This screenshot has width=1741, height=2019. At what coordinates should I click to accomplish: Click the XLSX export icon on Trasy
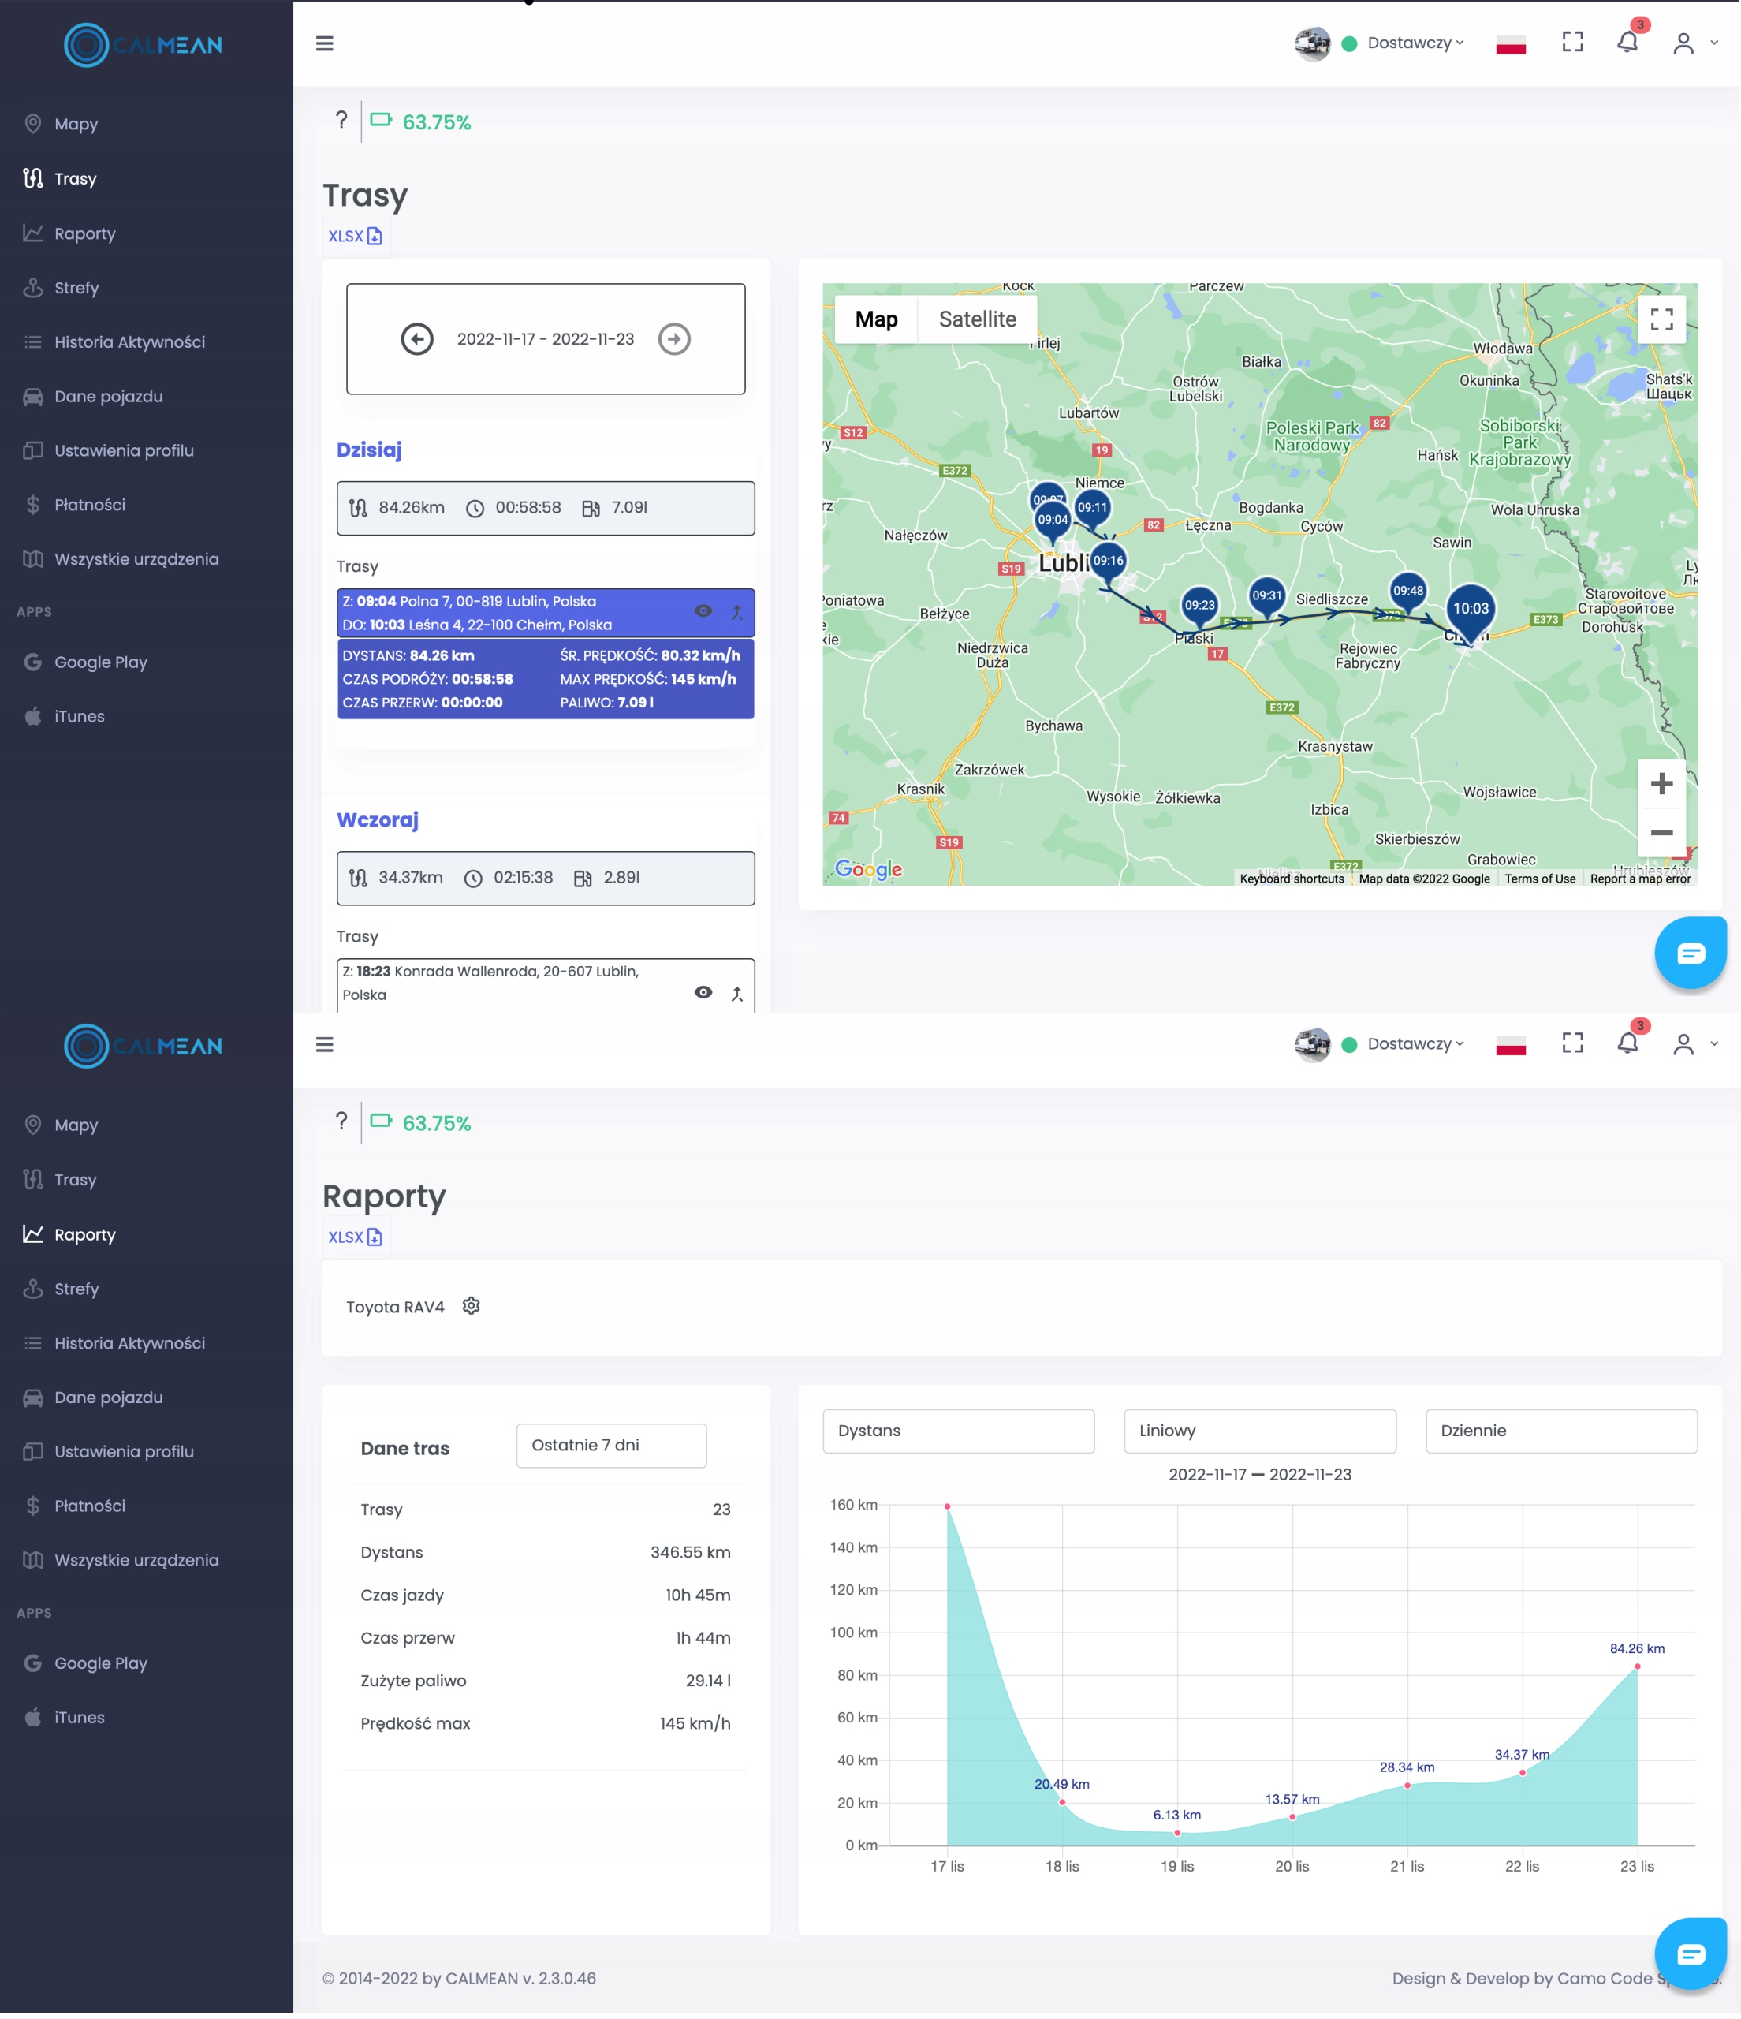pos(376,235)
